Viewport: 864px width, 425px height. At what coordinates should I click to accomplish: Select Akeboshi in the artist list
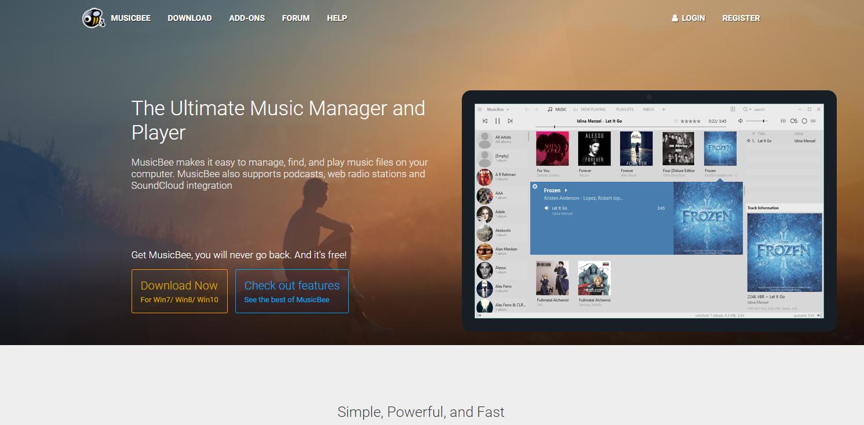(x=502, y=233)
